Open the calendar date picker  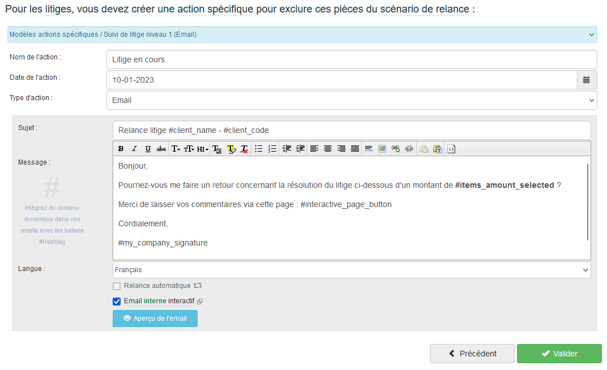(587, 80)
